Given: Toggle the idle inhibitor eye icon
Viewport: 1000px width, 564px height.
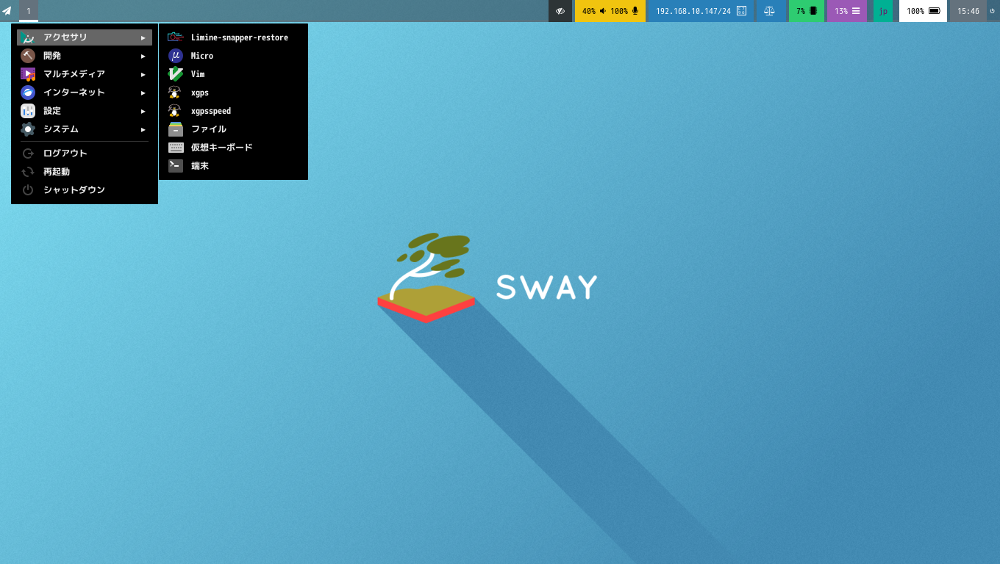Looking at the screenshot, I should click(x=560, y=11).
